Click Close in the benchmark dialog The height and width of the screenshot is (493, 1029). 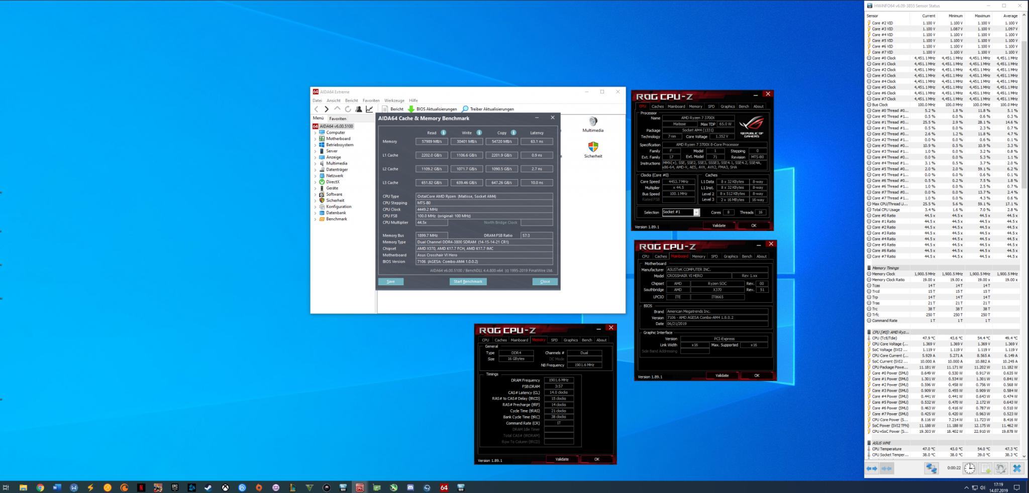click(545, 282)
